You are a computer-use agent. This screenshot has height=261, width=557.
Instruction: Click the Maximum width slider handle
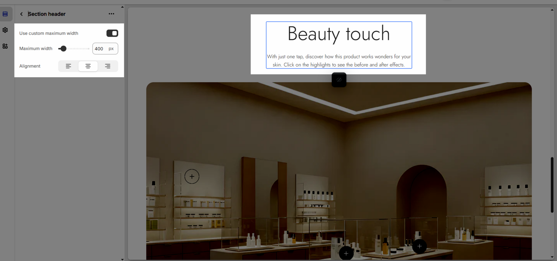click(x=63, y=49)
